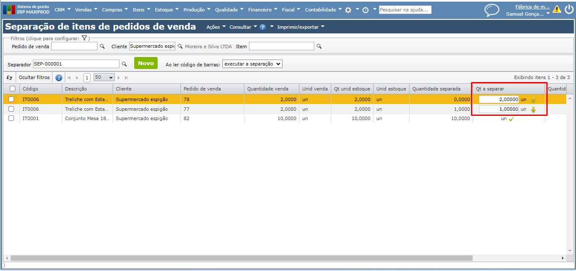Open the Estoque menu
This screenshot has width=576, height=271.
pyautogui.click(x=167, y=10)
